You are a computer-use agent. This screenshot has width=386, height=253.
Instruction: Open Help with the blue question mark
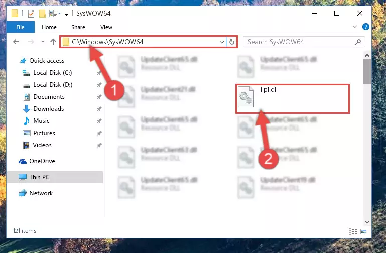tap(365, 27)
